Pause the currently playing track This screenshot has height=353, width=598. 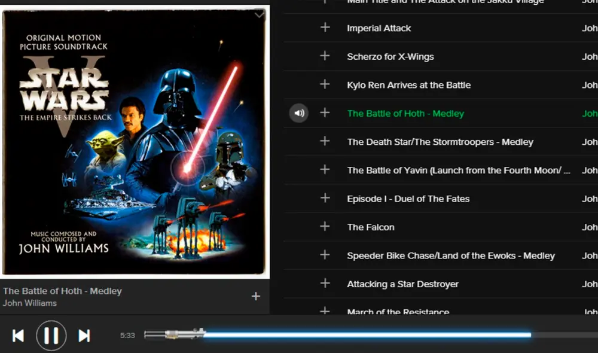coord(51,335)
